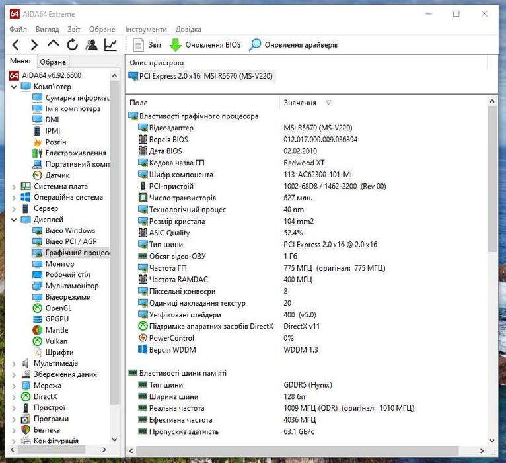Select the DMI tree item
This screenshot has height=463, width=506.
coord(46,120)
